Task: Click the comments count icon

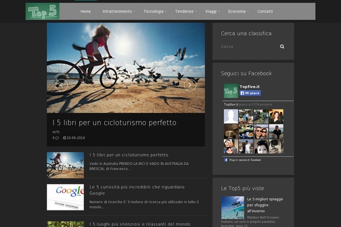Action: point(56,138)
